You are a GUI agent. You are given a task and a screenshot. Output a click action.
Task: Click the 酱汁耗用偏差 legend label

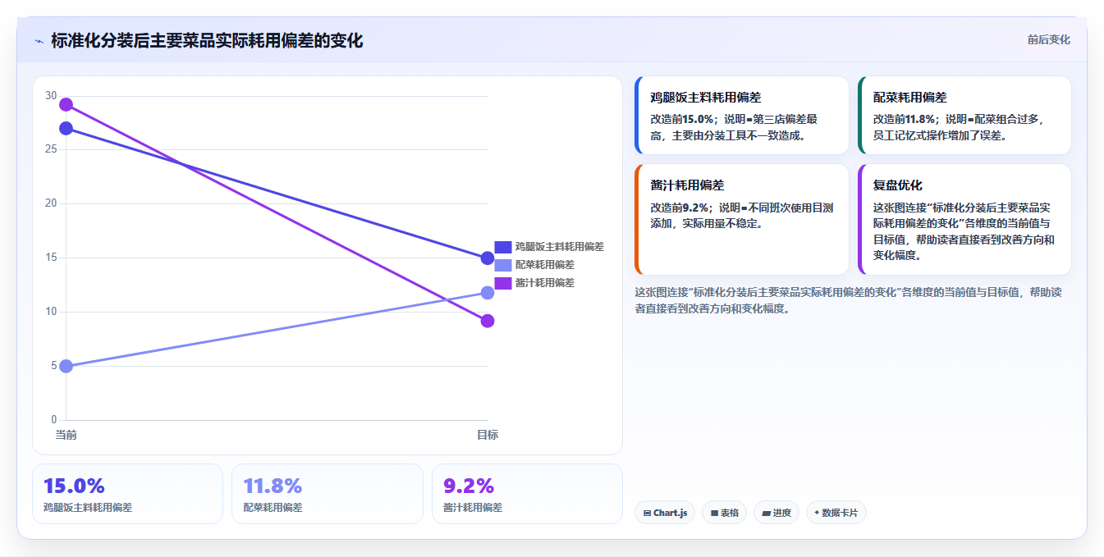(545, 283)
